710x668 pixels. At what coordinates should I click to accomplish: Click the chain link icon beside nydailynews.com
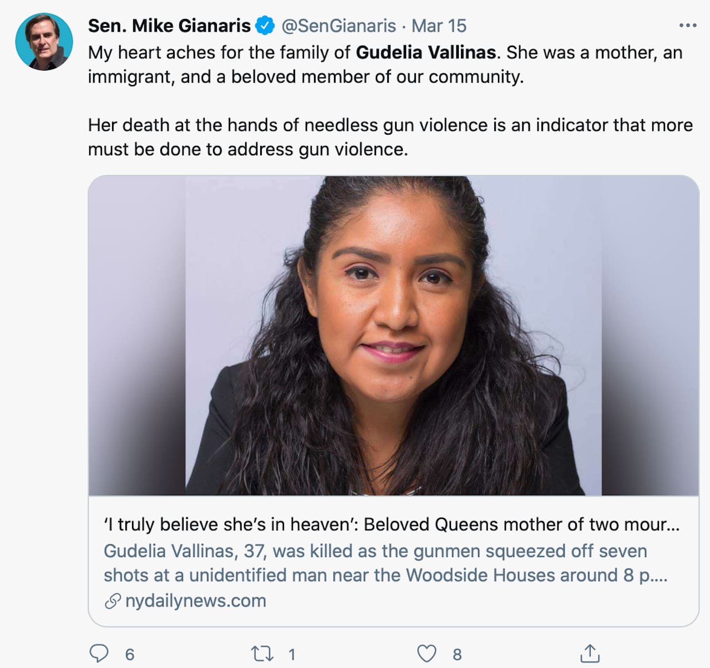pos(113,601)
